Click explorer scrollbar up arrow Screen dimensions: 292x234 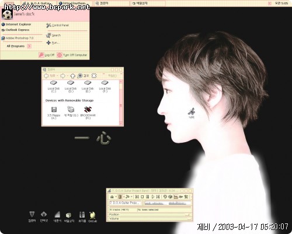pyautogui.click(x=121, y=81)
